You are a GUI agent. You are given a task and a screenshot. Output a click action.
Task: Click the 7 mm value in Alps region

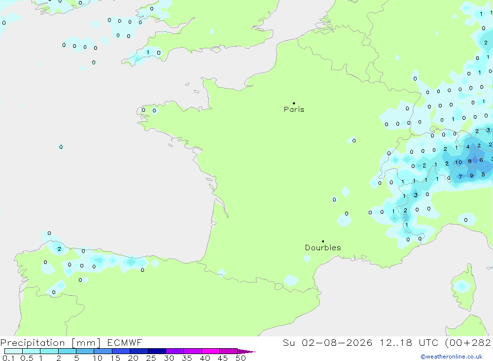click(460, 177)
